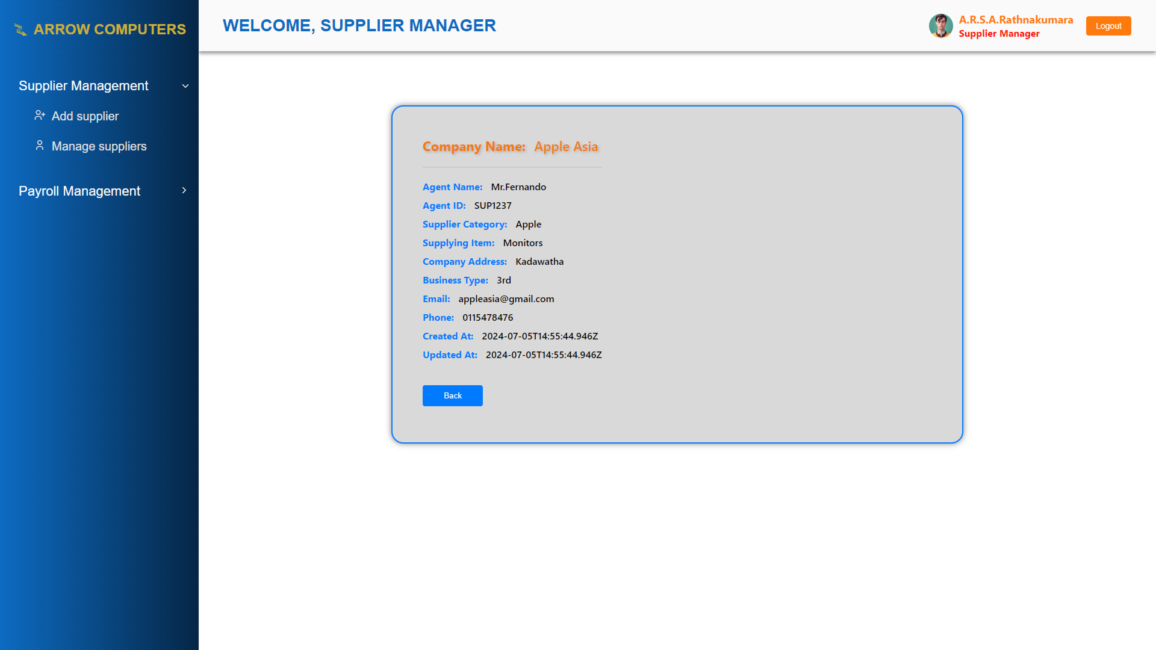Click the company name Apple Asia
The width and height of the screenshot is (1156, 650).
(x=566, y=146)
